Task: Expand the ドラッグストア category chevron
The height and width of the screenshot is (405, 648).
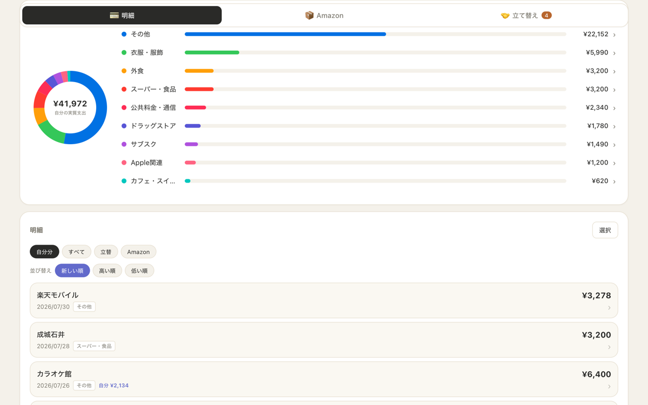Action: pyautogui.click(x=615, y=126)
